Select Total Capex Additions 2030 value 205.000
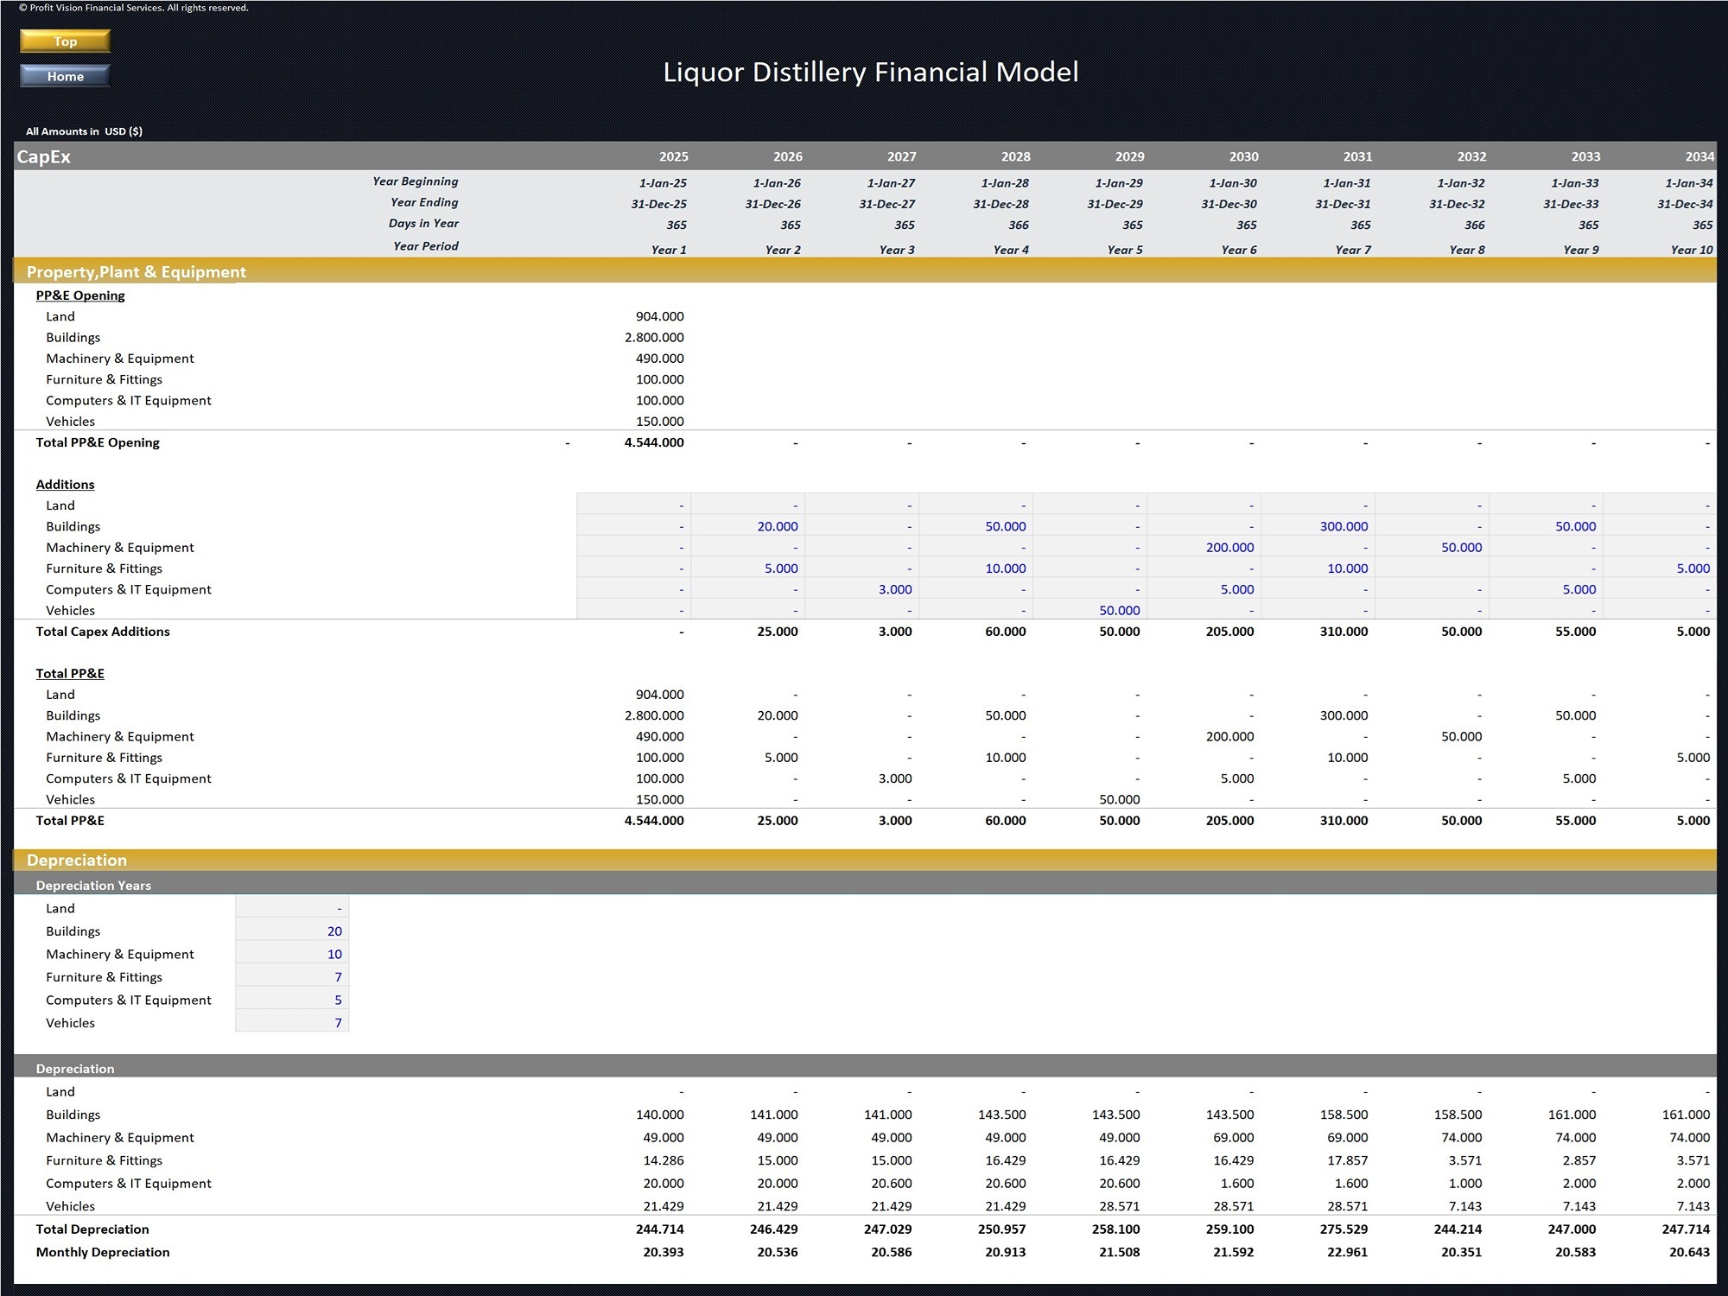The width and height of the screenshot is (1728, 1296). pyautogui.click(x=1229, y=632)
